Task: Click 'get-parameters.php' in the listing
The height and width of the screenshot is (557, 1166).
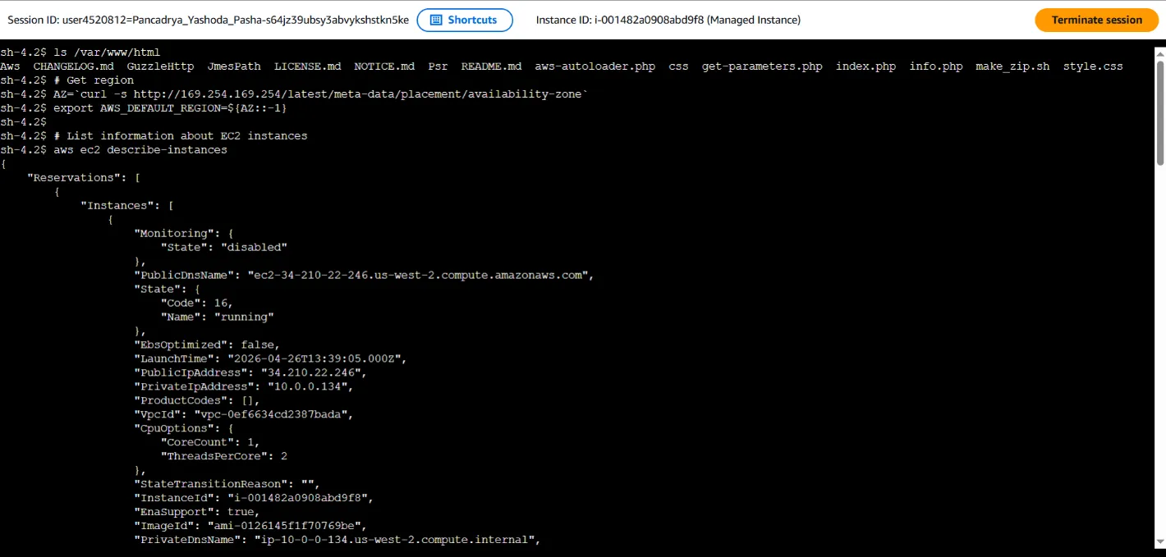Action: click(x=762, y=66)
